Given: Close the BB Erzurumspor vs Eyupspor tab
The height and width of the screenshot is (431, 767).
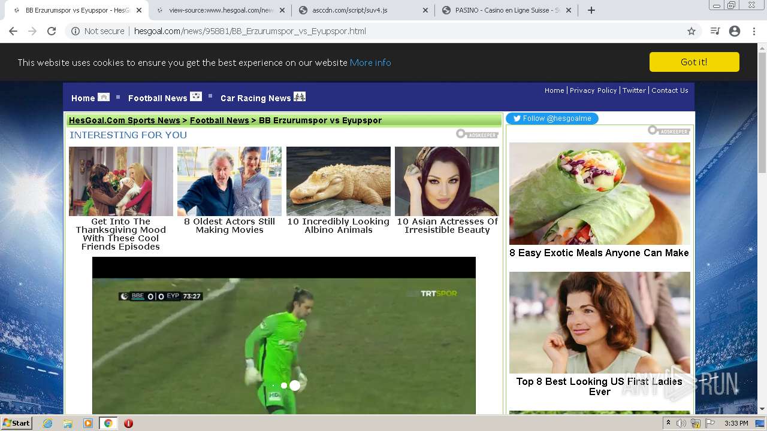Looking at the screenshot, I should (139, 10).
